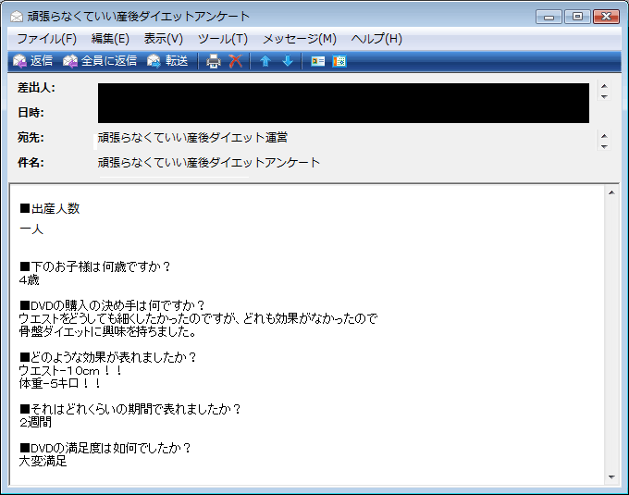
Task: Click down arrow beside sender field
Action: pyautogui.click(x=604, y=96)
